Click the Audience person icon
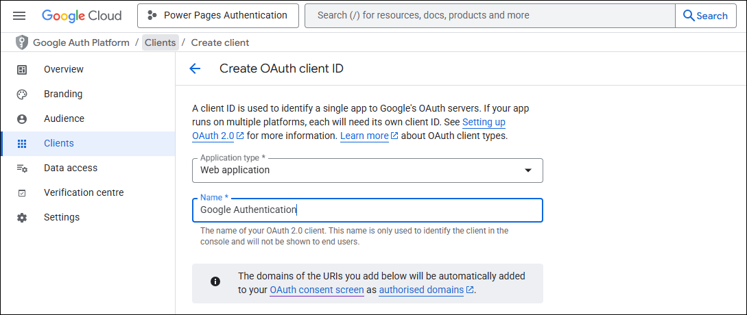Viewport: 747px width, 315px height. point(22,119)
